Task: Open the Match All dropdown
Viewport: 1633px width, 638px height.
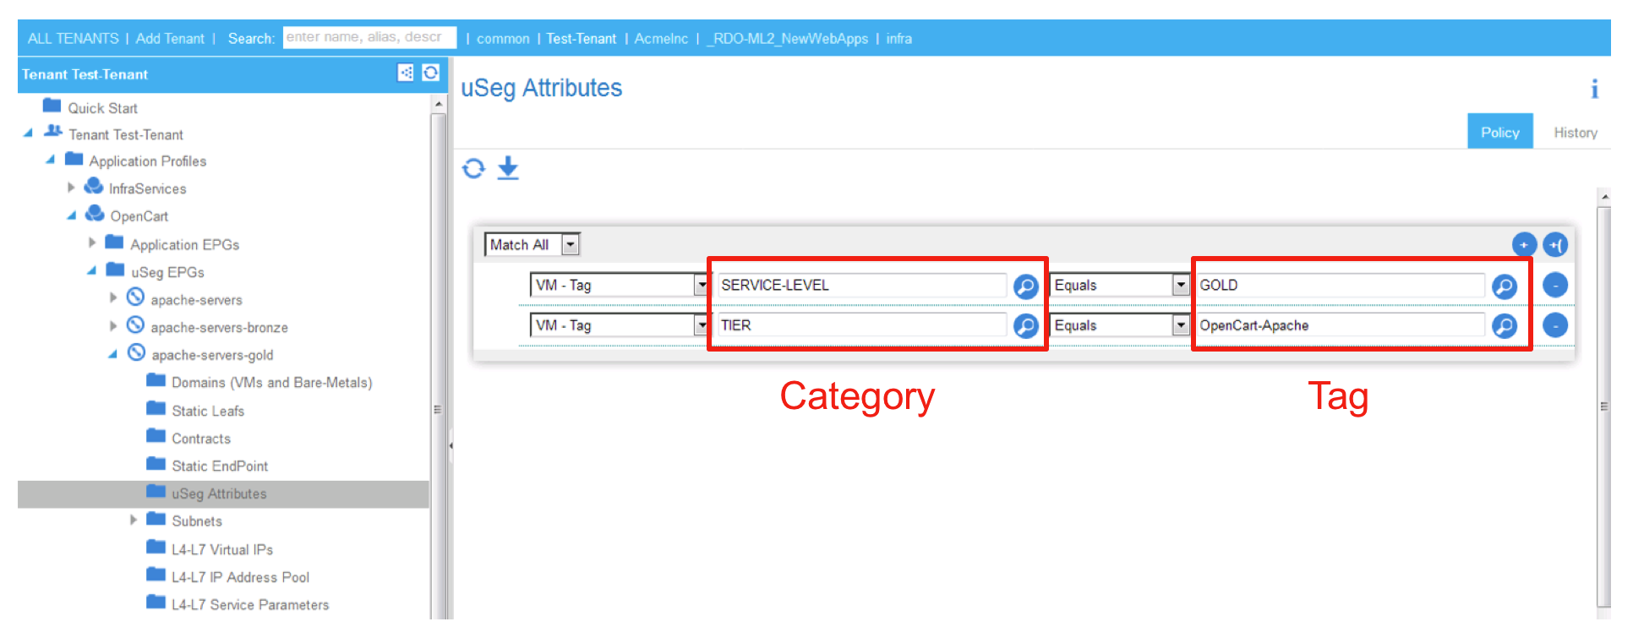Action: 571,245
